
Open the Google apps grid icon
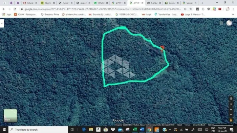click(221, 23)
